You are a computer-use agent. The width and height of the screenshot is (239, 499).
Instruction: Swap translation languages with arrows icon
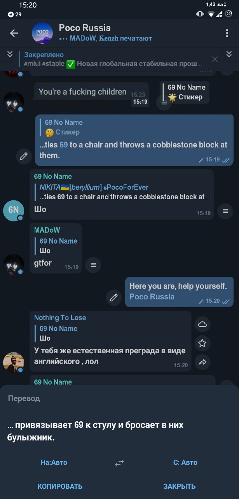[119, 463]
